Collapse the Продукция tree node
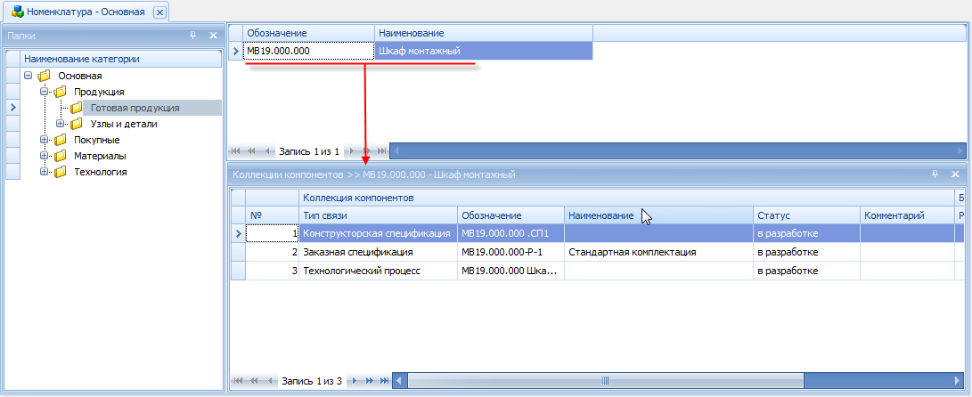Viewport: 972px width, 397px height. tap(44, 92)
